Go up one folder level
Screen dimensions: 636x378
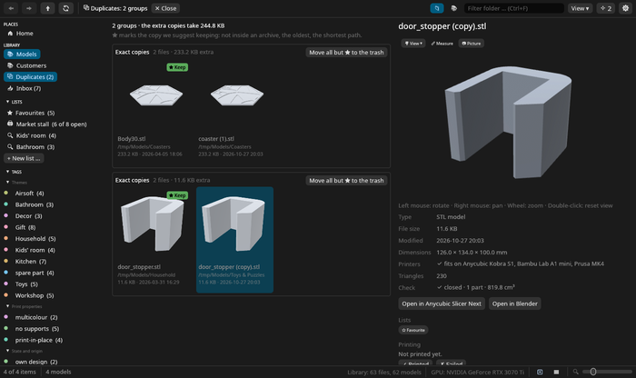click(47, 8)
